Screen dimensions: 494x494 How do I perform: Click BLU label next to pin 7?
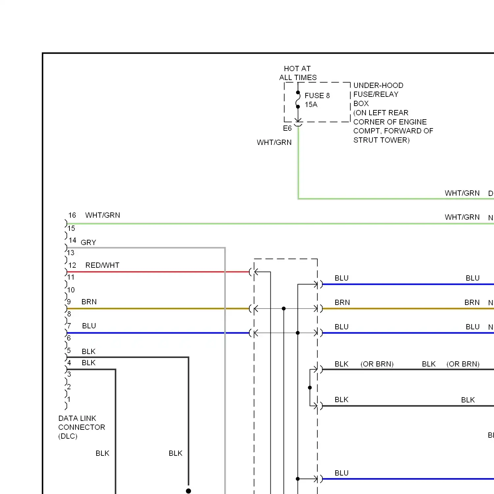[x=89, y=326]
